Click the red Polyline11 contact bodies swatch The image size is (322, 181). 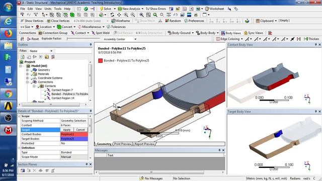tap(74, 134)
